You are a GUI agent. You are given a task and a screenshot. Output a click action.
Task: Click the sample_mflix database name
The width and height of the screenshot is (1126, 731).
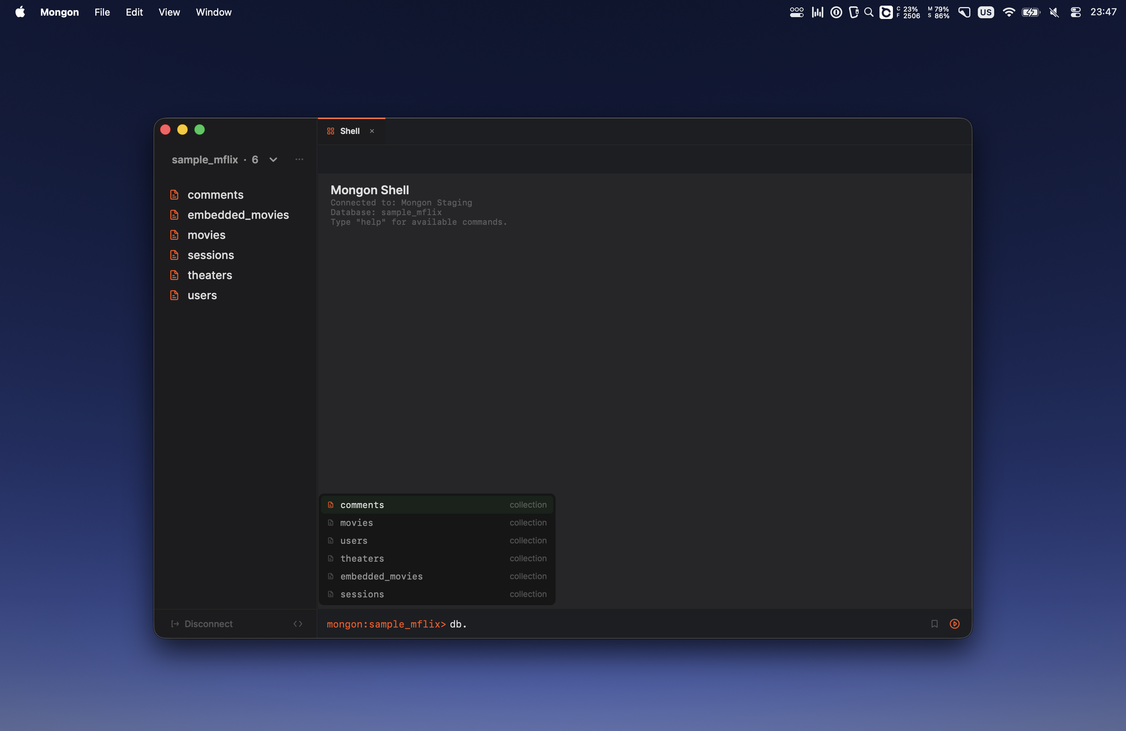[x=205, y=160]
